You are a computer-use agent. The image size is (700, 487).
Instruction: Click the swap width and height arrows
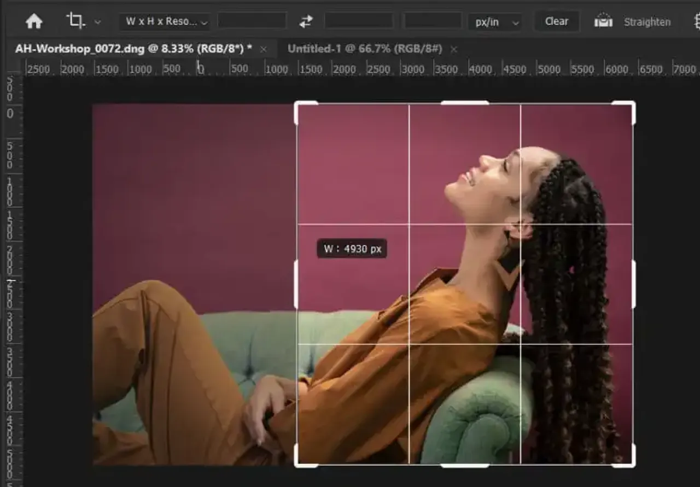click(306, 21)
